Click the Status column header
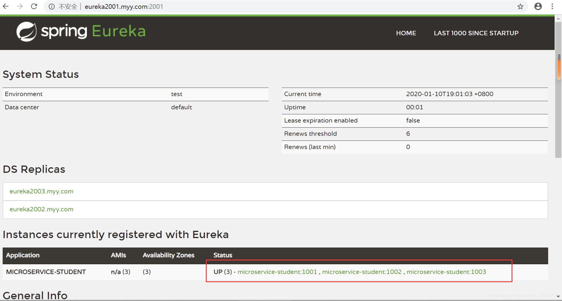 pyautogui.click(x=223, y=255)
